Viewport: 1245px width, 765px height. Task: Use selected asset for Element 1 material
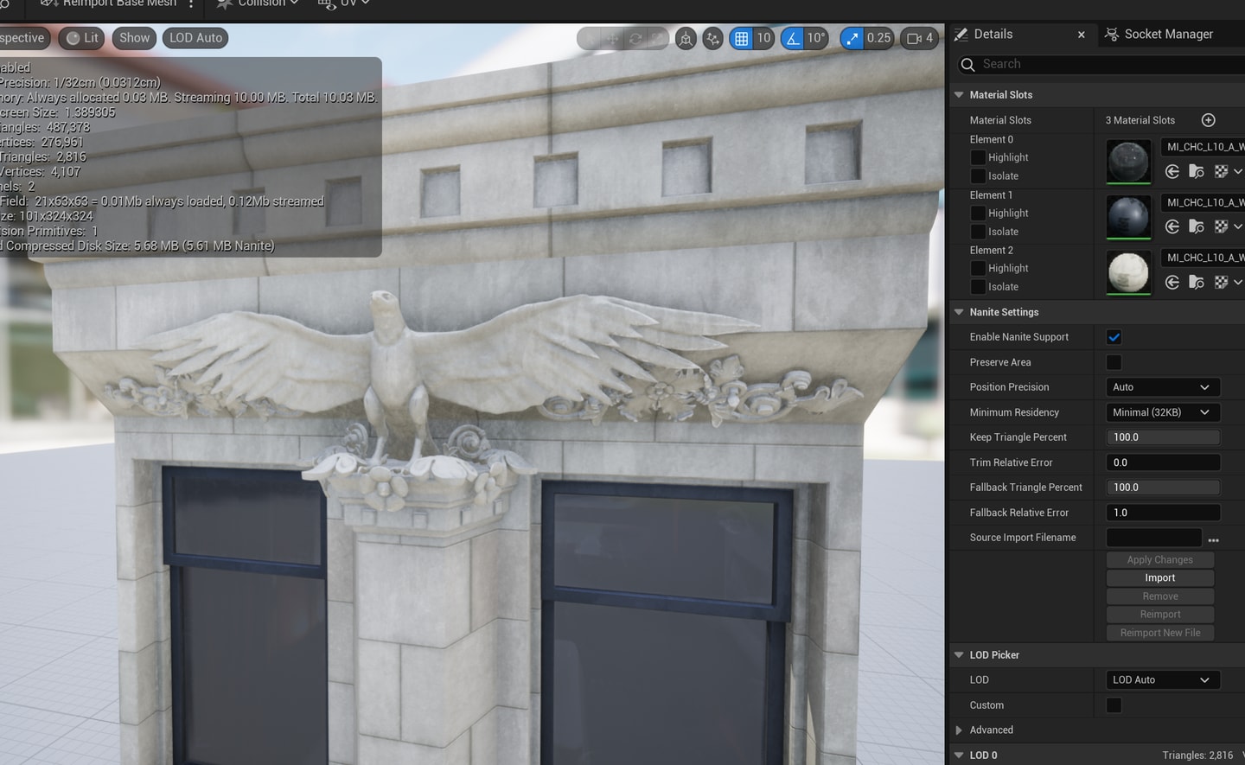[x=1172, y=226]
